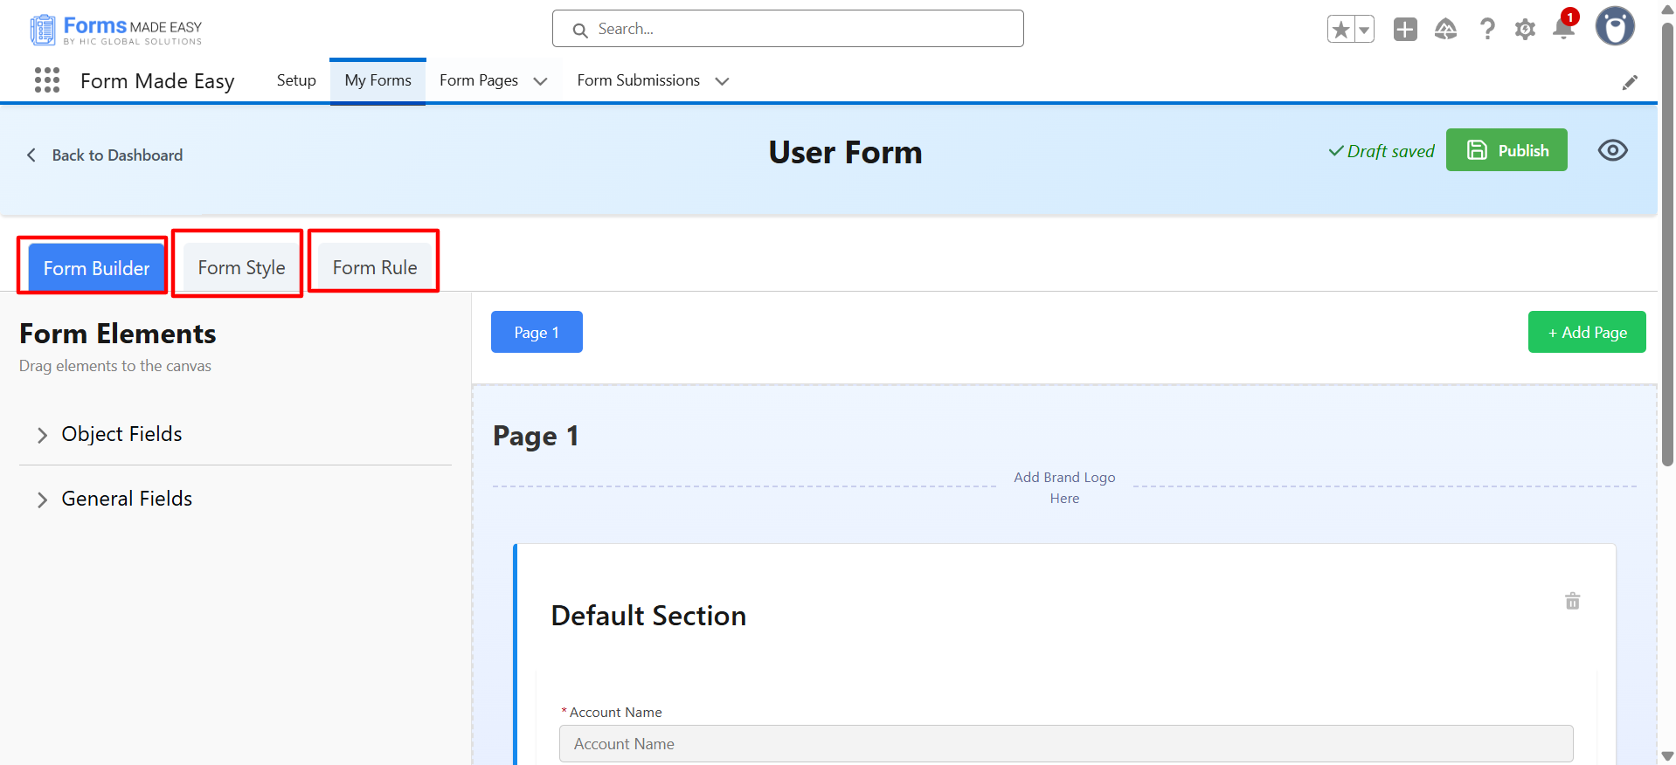Switch to the Form Style tab

point(241,268)
